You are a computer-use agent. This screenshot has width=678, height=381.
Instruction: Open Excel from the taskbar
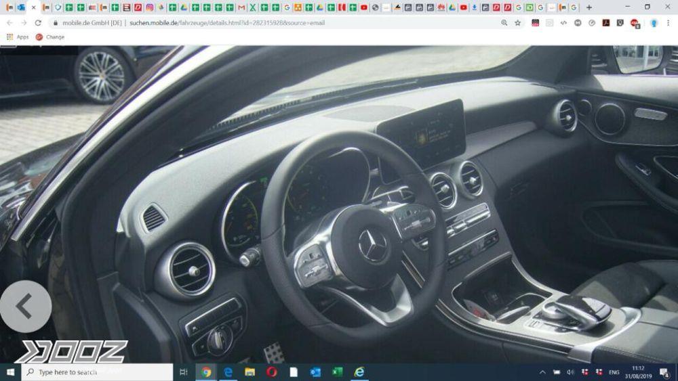point(337,372)
